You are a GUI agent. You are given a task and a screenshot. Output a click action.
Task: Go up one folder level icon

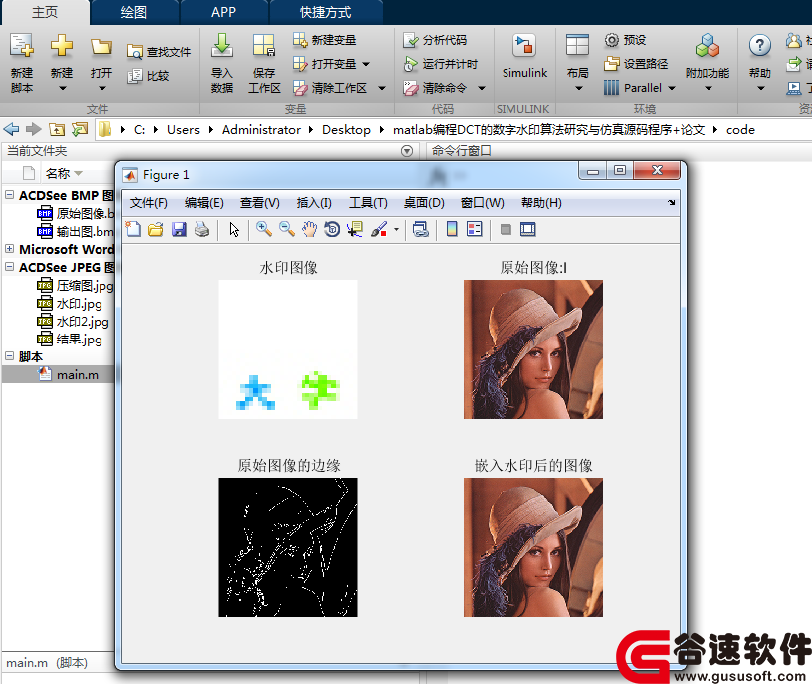pyautogui.click(x=57, y=129)
